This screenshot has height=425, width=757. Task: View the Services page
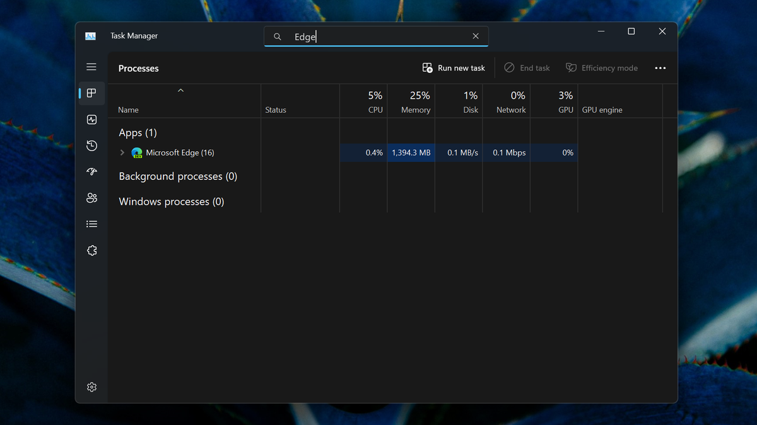pos(91,250)
